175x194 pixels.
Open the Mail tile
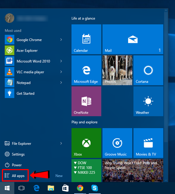click(x=133, y=39)
